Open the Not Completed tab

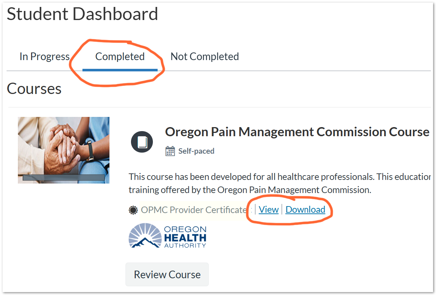coord(205,56)
